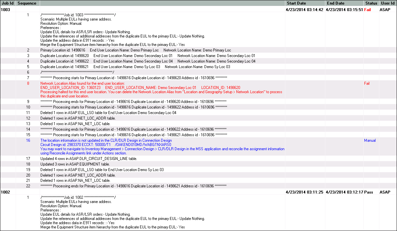Click the User Id column header
The image size is (397, 231).
point(388,3)
